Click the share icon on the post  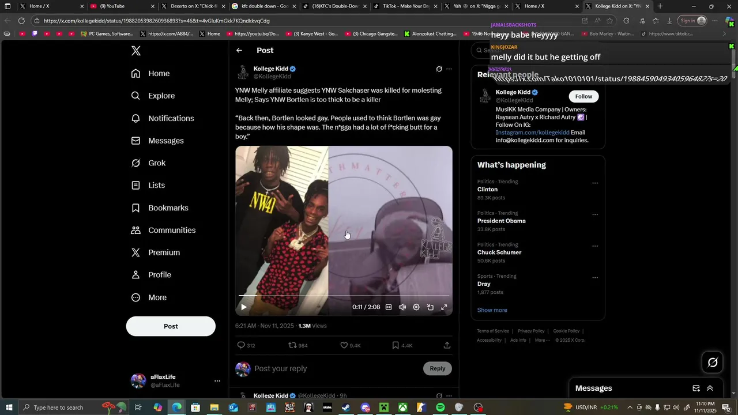[x=447, y=345]
